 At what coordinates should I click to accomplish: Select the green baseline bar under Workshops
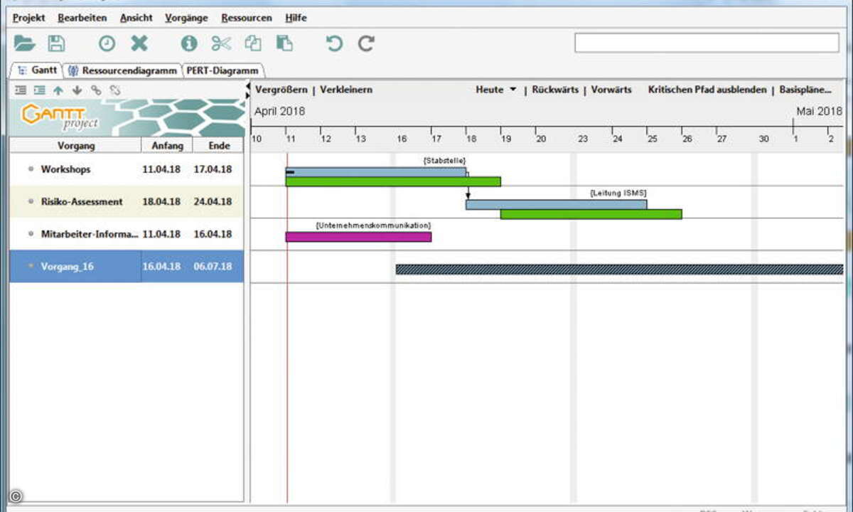[393, 181]
